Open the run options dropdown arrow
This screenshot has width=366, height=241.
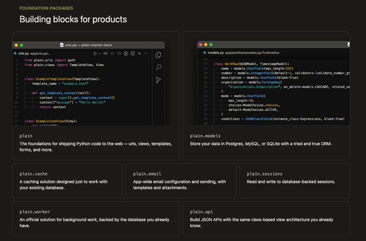click(100, 54)
